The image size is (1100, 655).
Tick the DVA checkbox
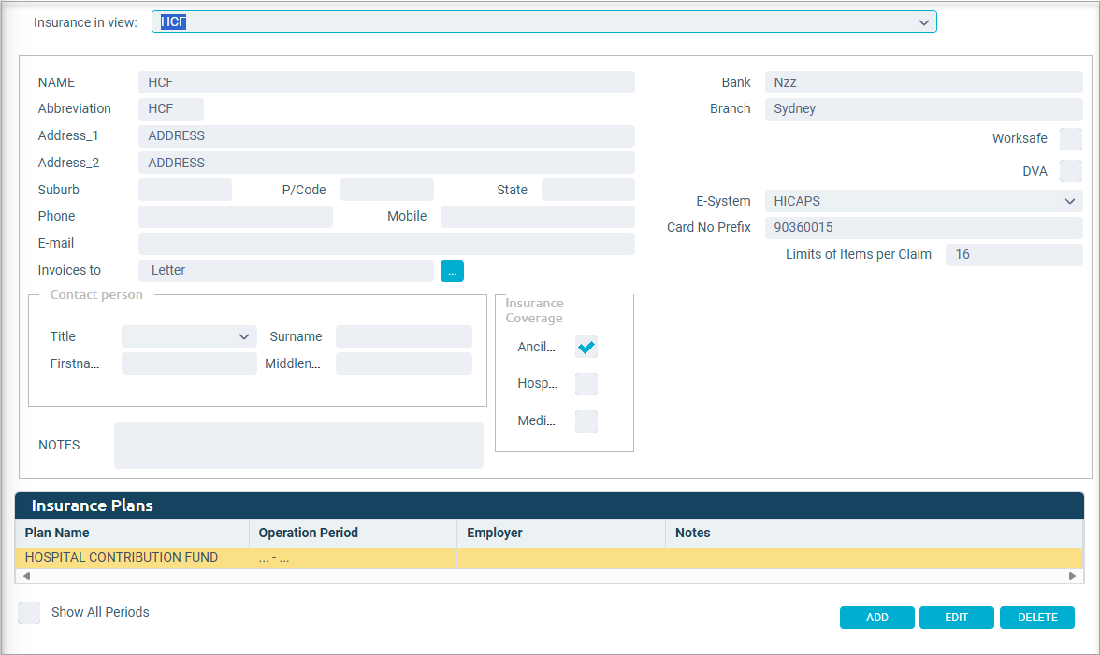click(1070, 171)
